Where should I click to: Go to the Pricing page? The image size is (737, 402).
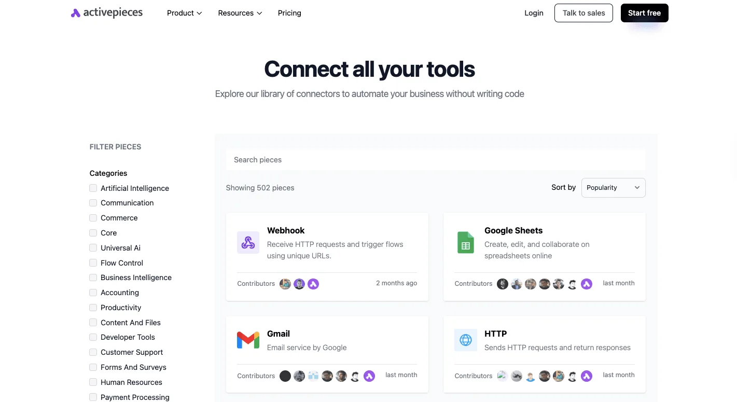coord(289,13)
